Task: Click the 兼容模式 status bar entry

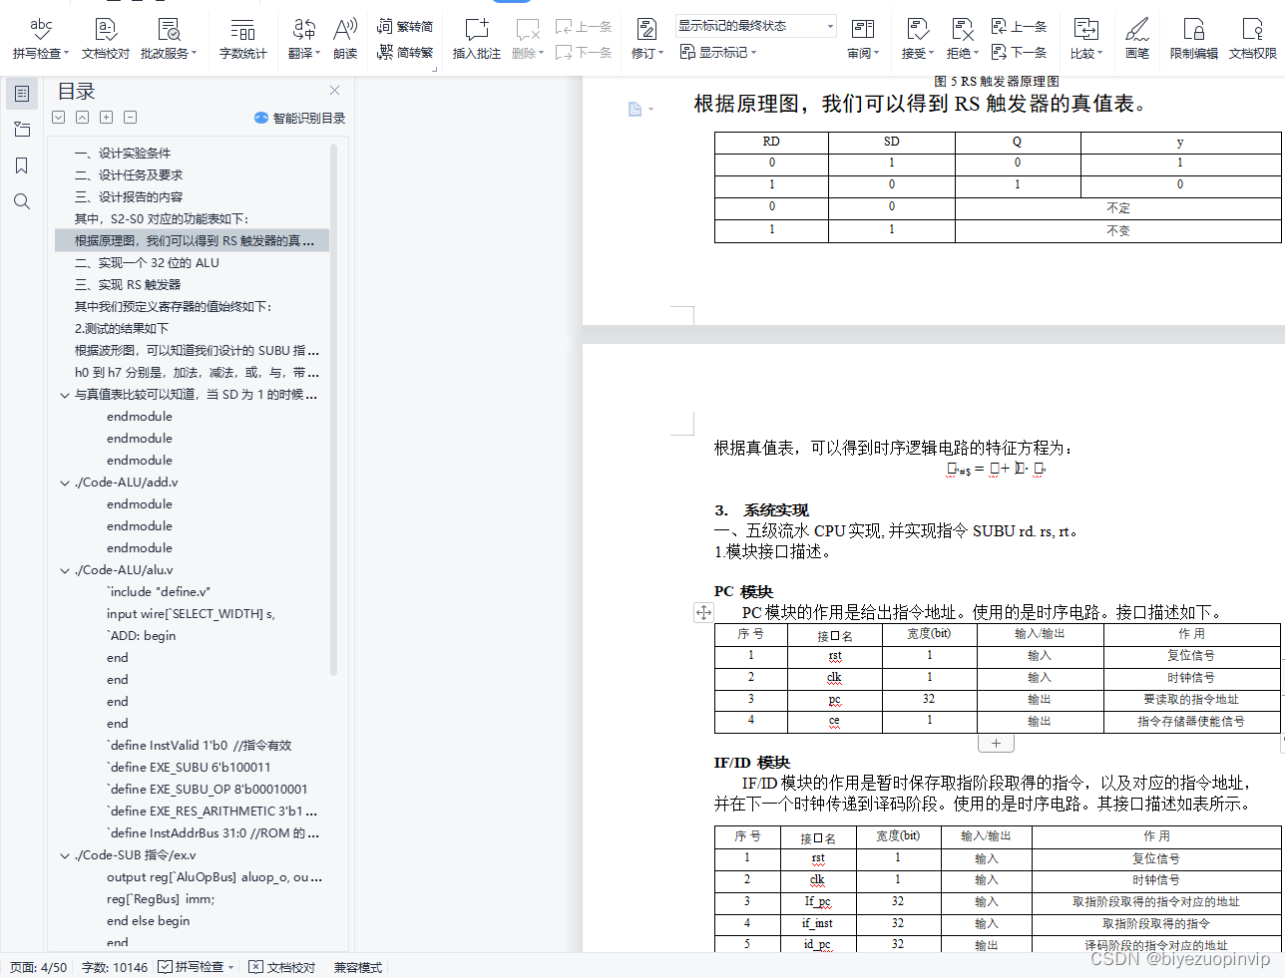Action: pyautogui.click(x=357, y=967)
